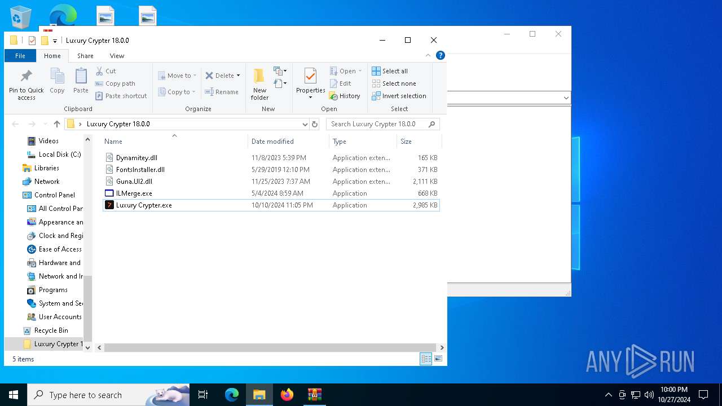This screenshot has width=722, height=406.
Task: Switch to Details view layout icon
Action: coord(426,359)
